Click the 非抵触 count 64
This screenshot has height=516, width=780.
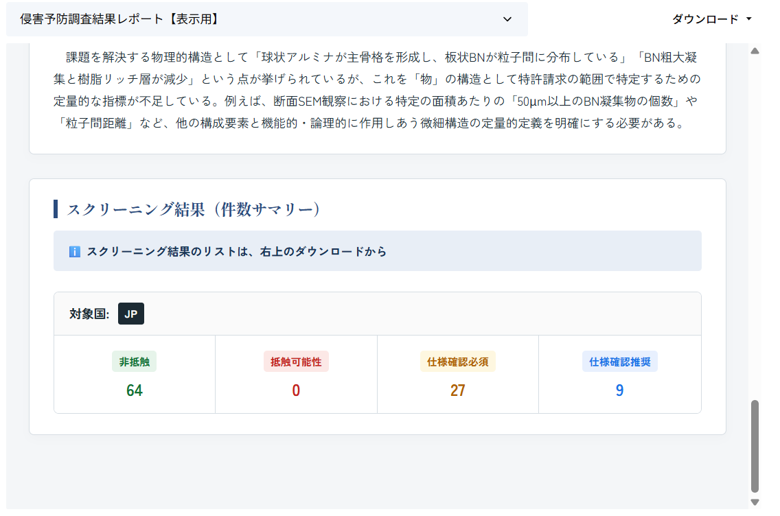pyautogui.click(x=135, y=390)
